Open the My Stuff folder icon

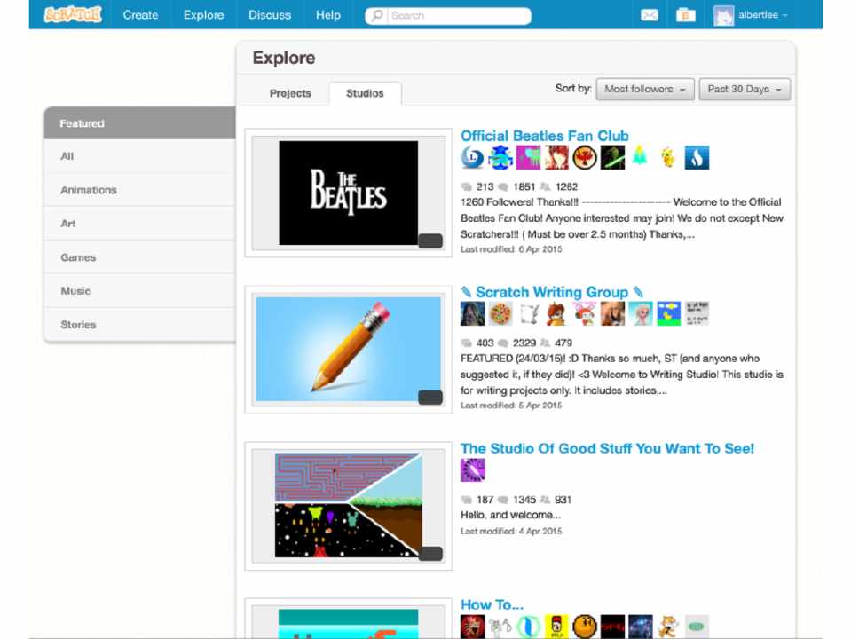point(684,15)
